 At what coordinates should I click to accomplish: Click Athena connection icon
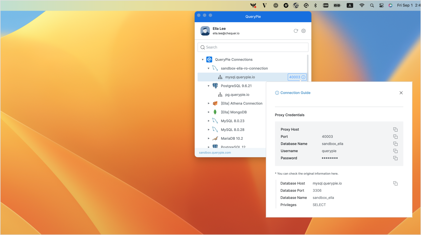click(215, 103)
